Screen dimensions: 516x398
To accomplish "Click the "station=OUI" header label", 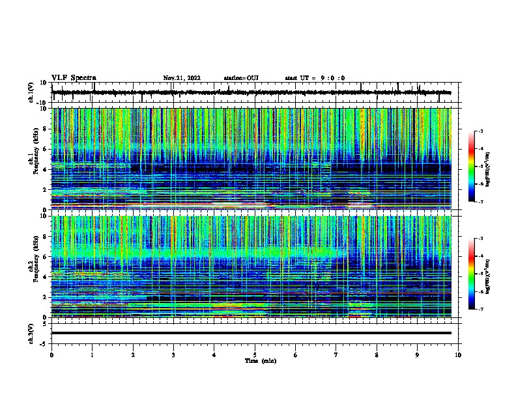I will 241,78.
